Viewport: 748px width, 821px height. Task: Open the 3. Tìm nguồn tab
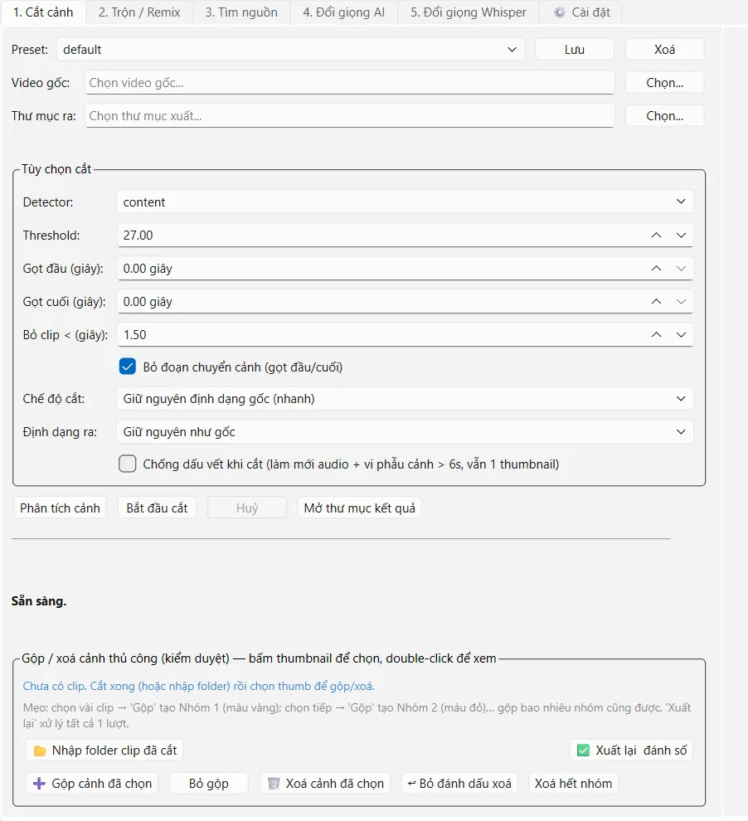tap(241, 12)
